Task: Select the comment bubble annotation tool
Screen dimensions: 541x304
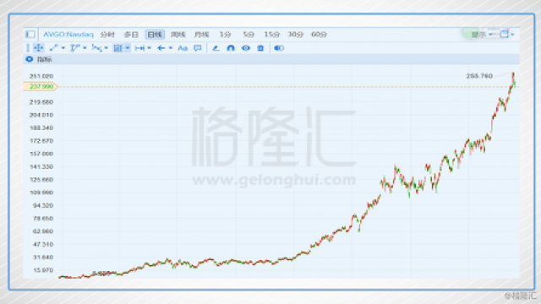Action: pyautogui.click(x=198, y=48)
